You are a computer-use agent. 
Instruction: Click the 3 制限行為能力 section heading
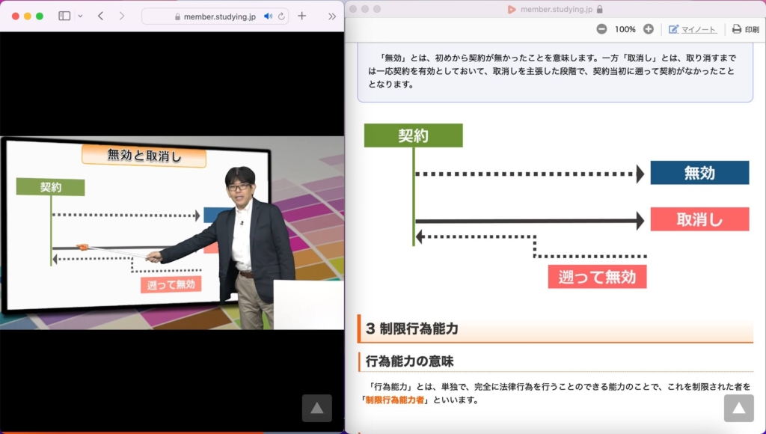412,328
